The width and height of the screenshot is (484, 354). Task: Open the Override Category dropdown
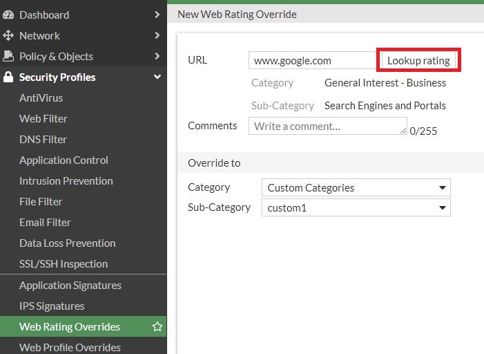[356, 187]
